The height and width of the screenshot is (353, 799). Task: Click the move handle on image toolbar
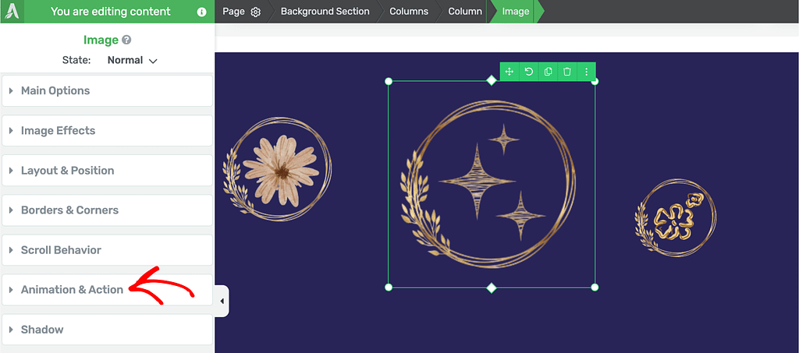509,72
